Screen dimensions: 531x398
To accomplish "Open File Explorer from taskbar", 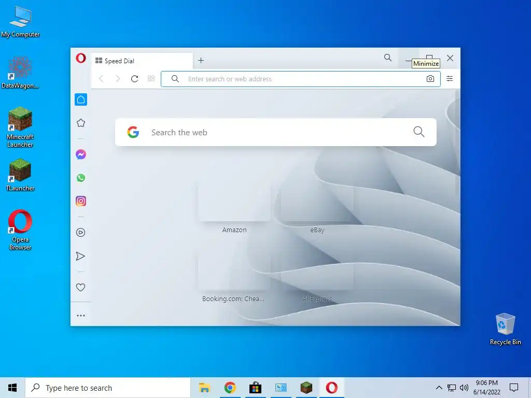I will tap(204, 388).
